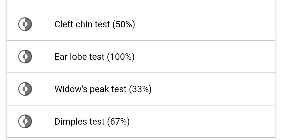Click the (100%) value on Ear lobe
Viewport: 281px width, 140px height.
tap(121, 57)
